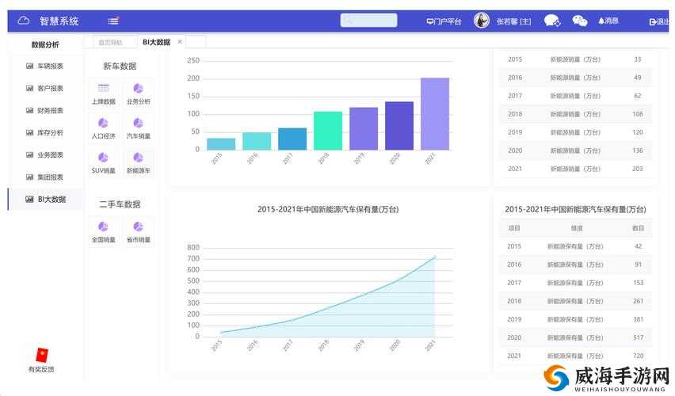Click the 项目 column header
675x396 pixels.
[x=514, y=228]
